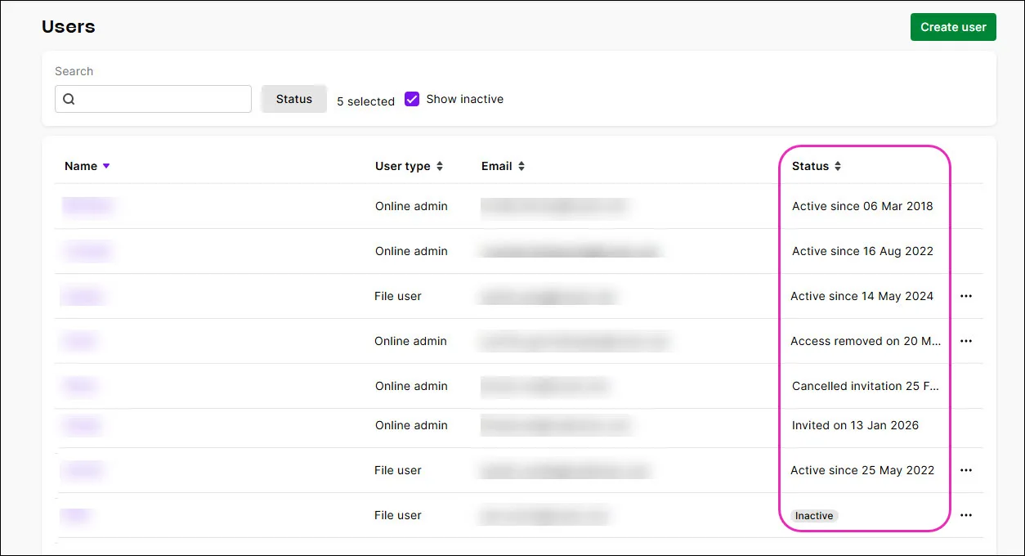Open the Status filter dropdown
This screenshot has height=556, width=1025.
click(294, 99)
